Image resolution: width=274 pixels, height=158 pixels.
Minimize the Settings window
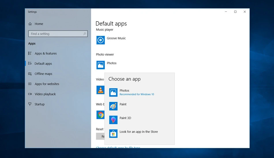click(226, 12)
